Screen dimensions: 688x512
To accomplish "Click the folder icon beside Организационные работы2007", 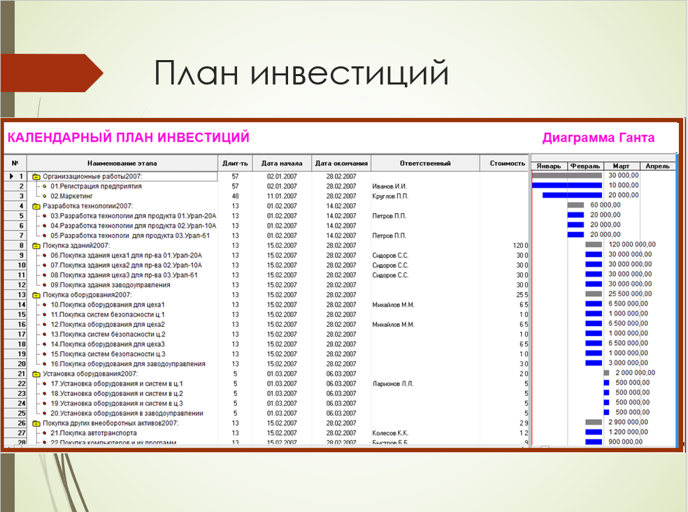I will pyautogui.click(x=36, y=177).
